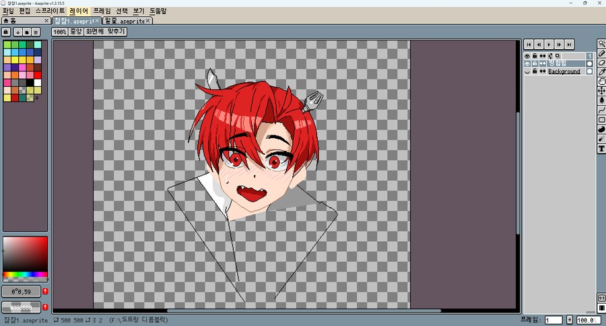Click the 100% zoom button

59,32
